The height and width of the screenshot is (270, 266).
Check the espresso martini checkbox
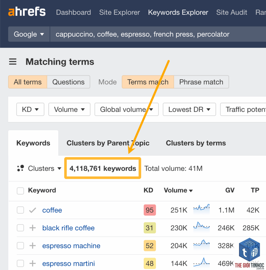[20, 263]
